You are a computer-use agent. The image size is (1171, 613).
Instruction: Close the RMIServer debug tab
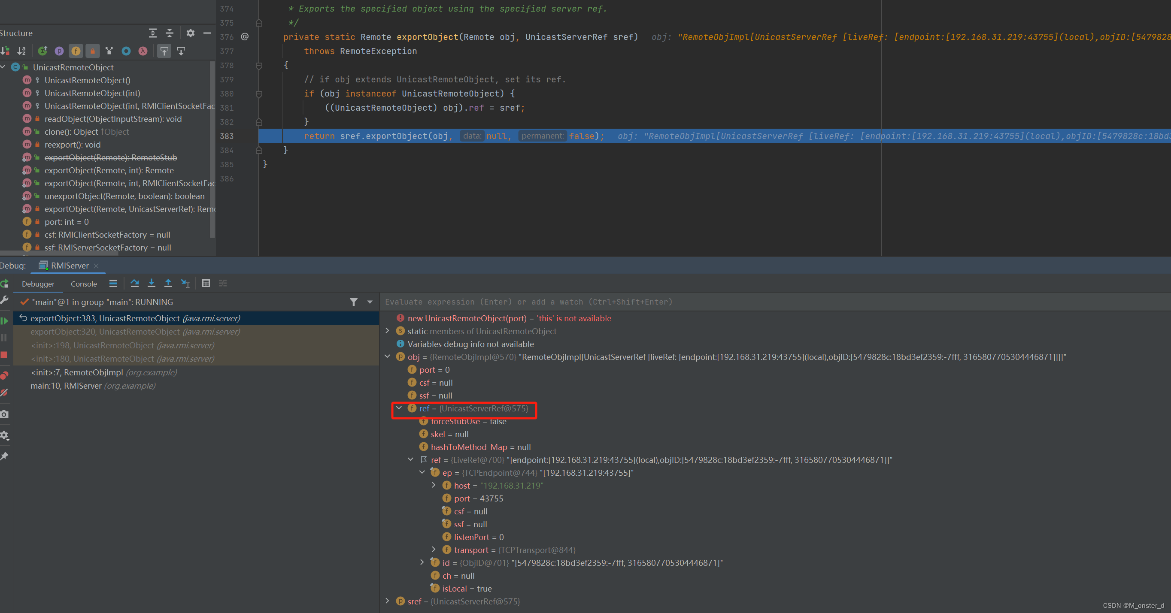[x=96, y=266]
